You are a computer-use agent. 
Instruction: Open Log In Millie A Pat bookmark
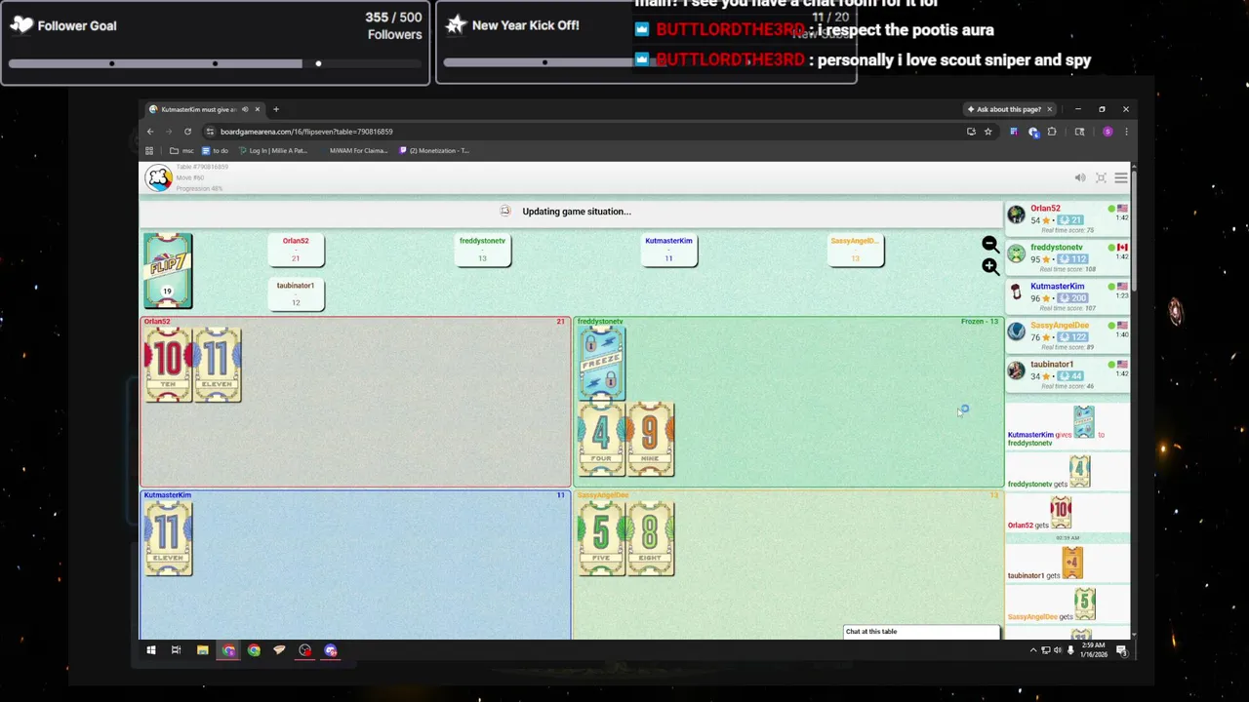point(273,151)
